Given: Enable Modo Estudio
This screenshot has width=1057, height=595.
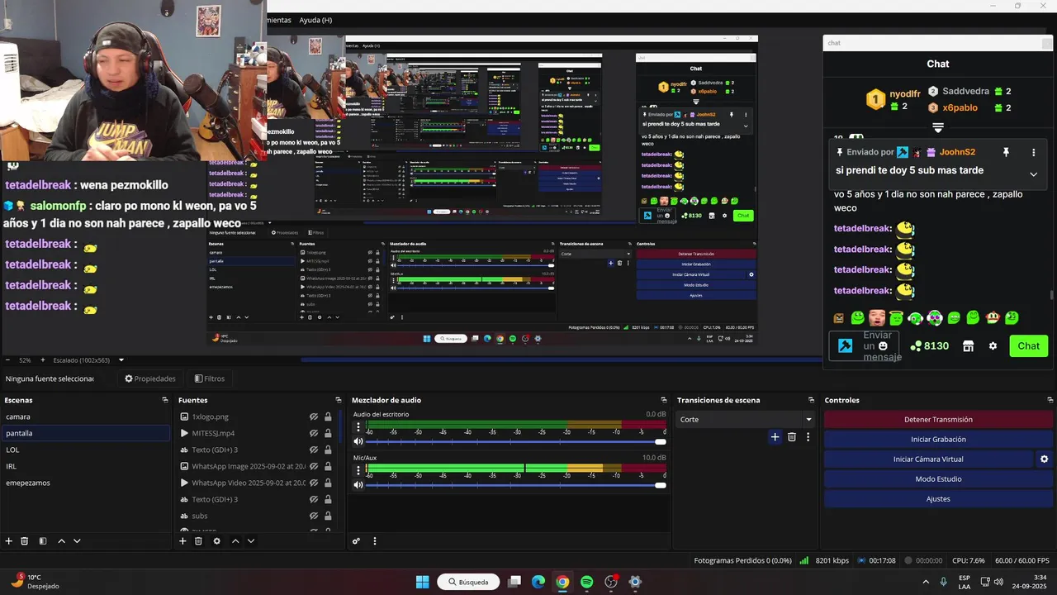Looking at the screenshot, I should [938, 479].
